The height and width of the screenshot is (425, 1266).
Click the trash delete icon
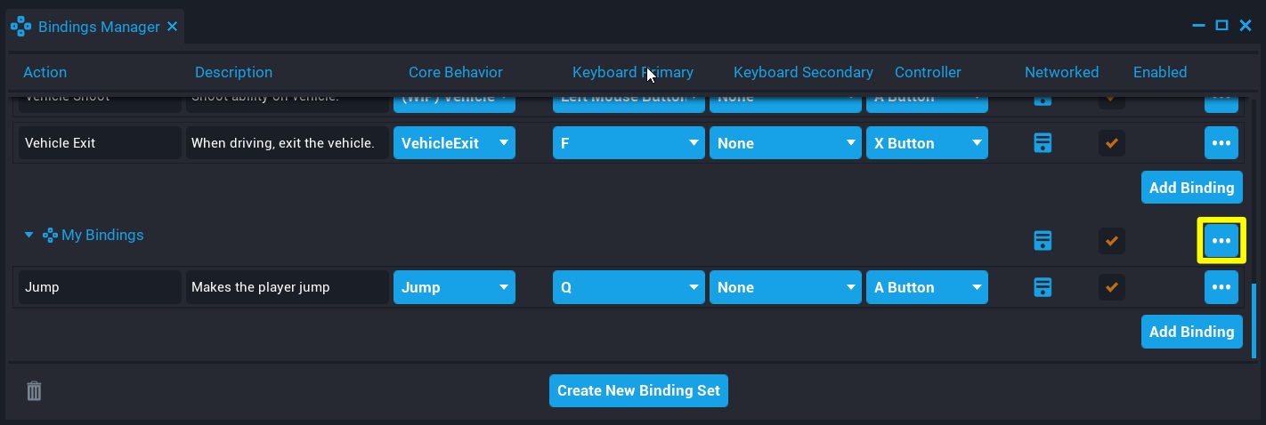pos(34,390)
